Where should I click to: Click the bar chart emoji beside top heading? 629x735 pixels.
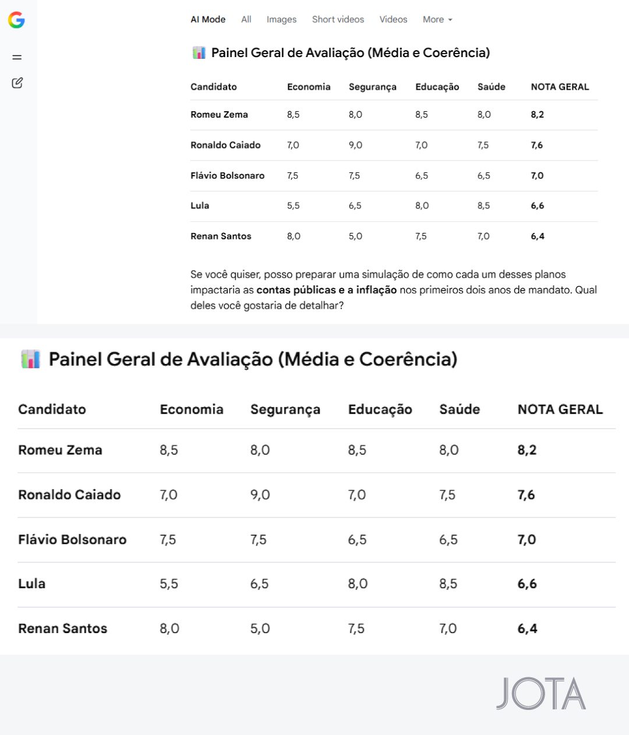pyautogui.click(x=199, y=53)
